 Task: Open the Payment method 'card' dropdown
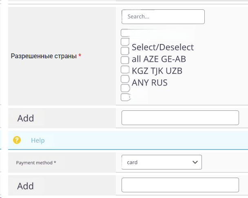coord(162,162)
